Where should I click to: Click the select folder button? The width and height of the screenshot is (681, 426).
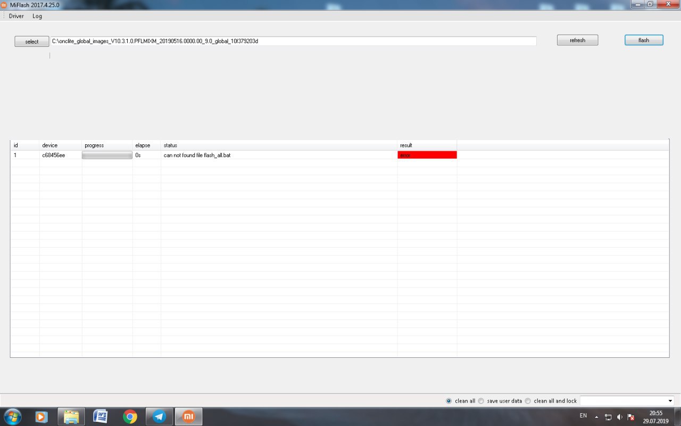(x=32, y=42)
